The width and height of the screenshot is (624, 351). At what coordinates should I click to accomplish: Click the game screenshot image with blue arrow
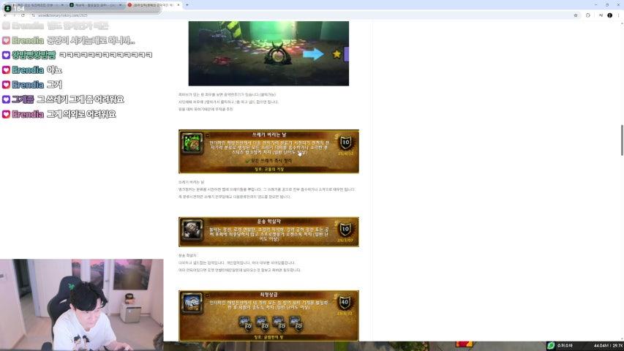268,53
